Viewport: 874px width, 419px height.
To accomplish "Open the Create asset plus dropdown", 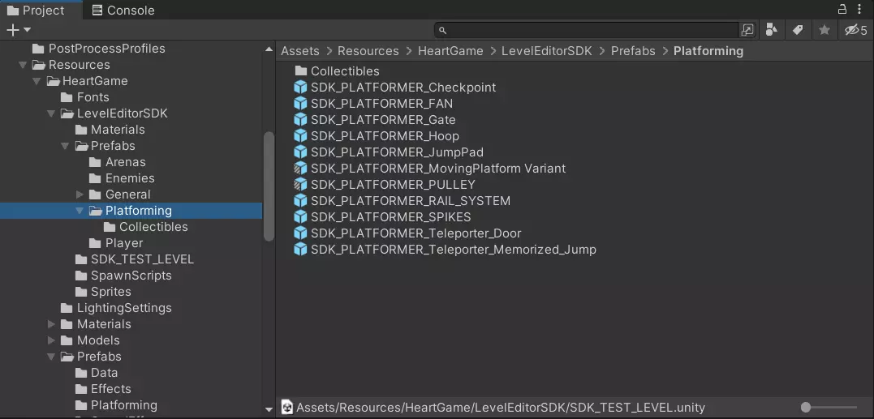I will (19, 30).
